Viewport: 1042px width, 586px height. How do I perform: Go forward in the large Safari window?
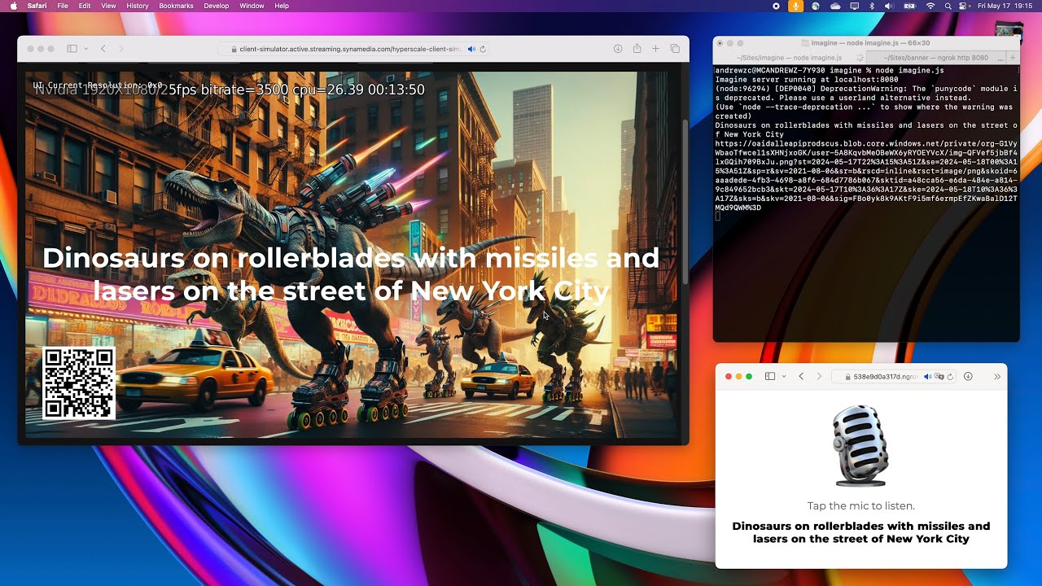tap(121, 49)
